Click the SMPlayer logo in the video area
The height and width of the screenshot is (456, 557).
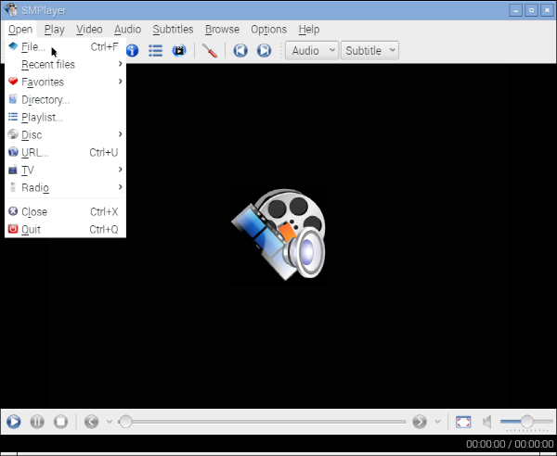(278, 234)
